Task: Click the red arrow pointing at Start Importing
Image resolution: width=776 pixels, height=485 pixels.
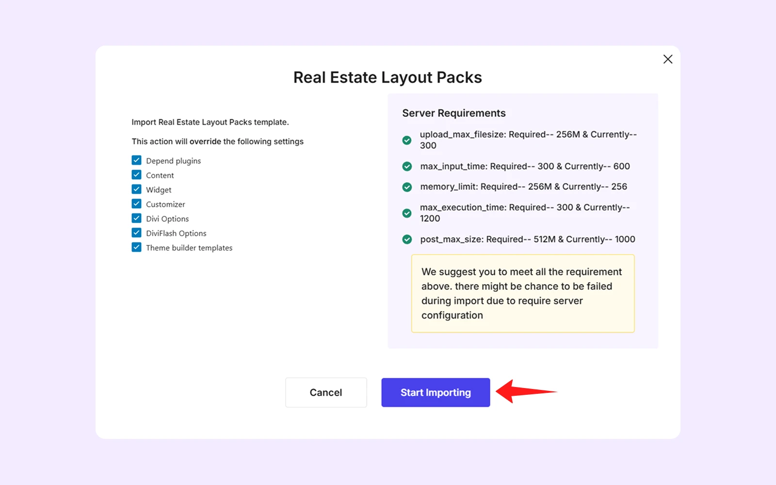Action: [x=526, y=391]
